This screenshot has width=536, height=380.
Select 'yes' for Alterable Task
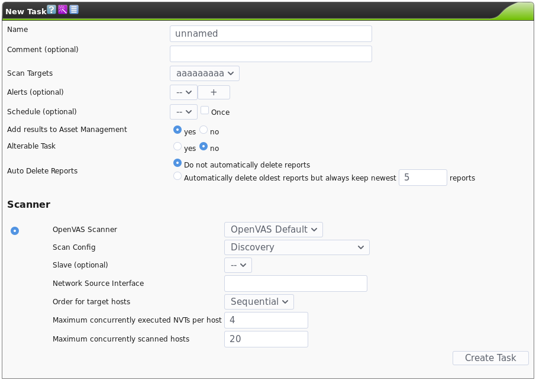[177, 146]
